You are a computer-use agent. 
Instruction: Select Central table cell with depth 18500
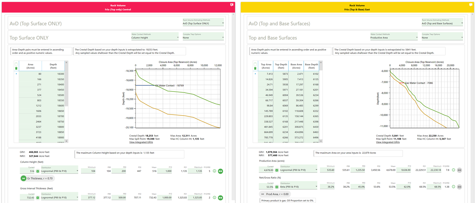tap(53, 95)
